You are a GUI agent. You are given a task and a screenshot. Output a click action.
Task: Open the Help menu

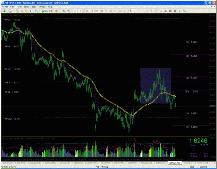click(50, 7)
